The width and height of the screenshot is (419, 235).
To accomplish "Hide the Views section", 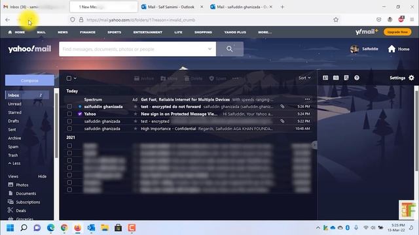I will pyautogui.click(x=42, y=176).
